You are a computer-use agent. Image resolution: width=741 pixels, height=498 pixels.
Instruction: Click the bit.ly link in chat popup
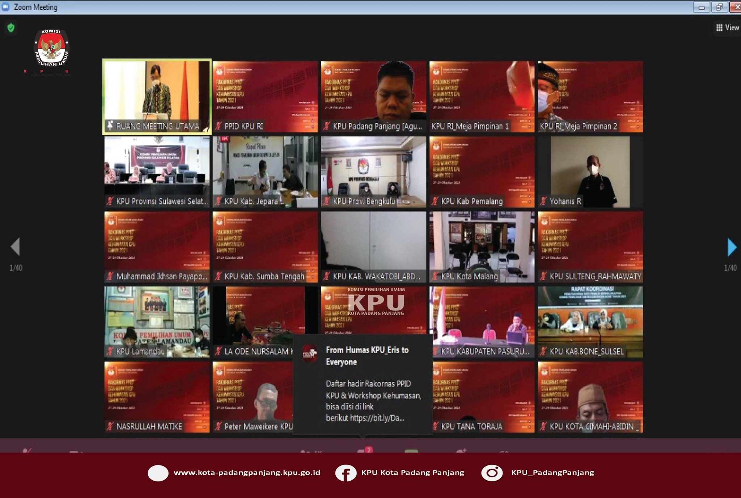click(377, 418)
